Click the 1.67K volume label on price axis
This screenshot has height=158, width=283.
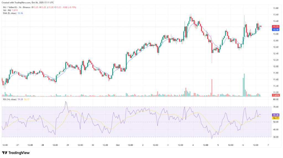275,95
